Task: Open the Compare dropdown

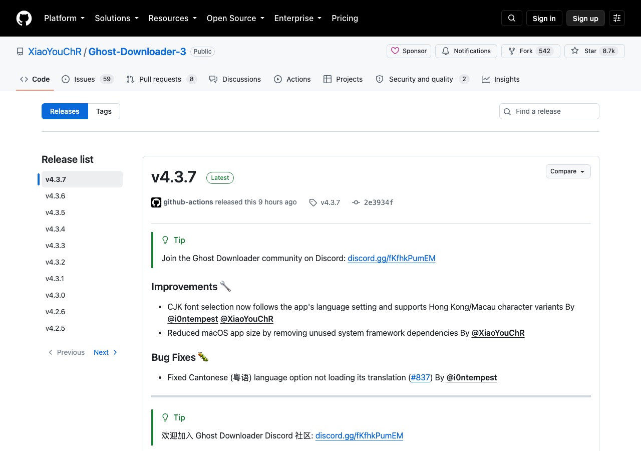Action: tap(568, 171)
